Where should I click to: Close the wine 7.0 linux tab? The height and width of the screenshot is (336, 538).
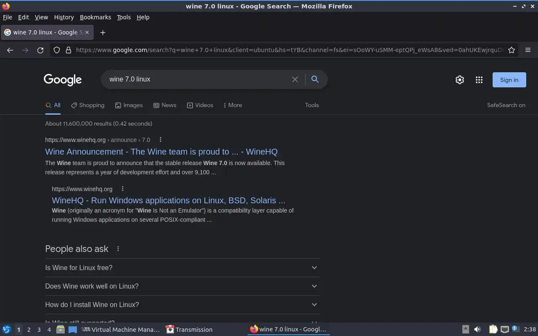(87, 32)
